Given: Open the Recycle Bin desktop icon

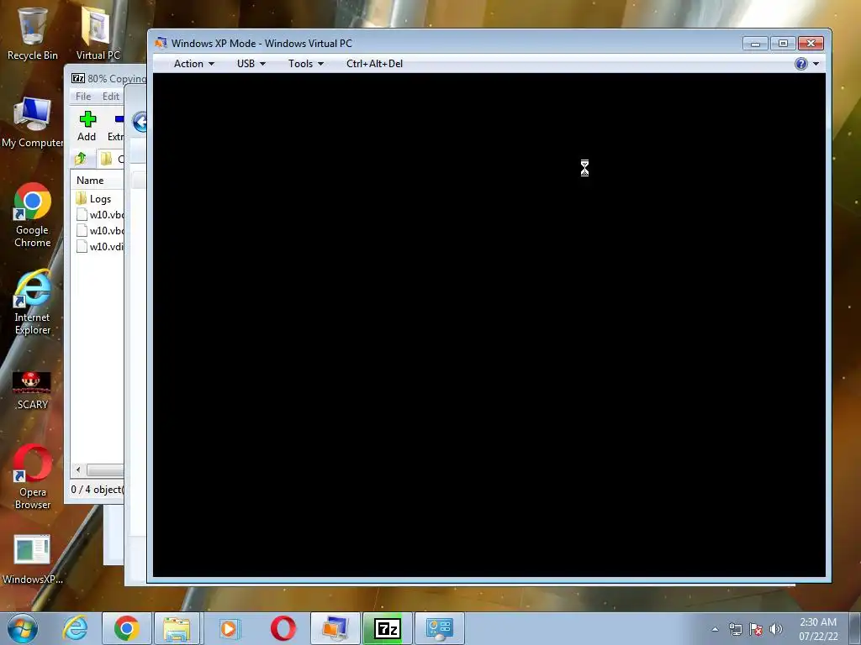Looking at the screenshot, I should (x=33, y=33).
